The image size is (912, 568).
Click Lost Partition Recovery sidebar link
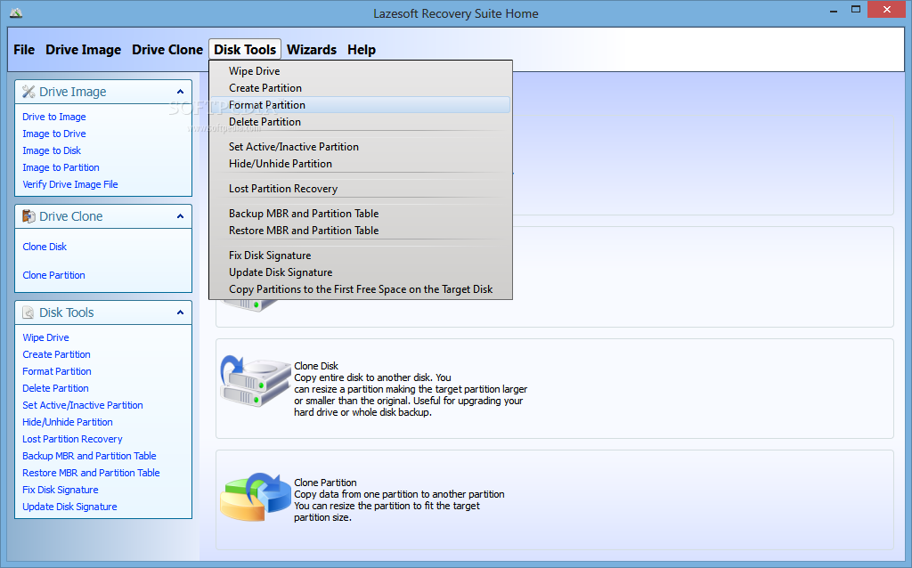tap(73, 439)
